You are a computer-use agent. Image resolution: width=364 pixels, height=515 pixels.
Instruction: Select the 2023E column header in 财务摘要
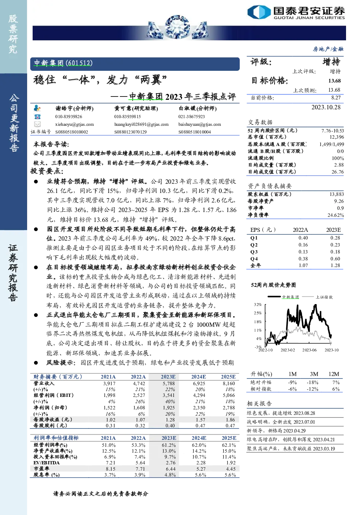[x=168, y=377]
